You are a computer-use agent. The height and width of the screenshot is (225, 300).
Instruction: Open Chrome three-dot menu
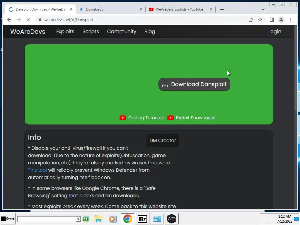click(x=291, y=20)
